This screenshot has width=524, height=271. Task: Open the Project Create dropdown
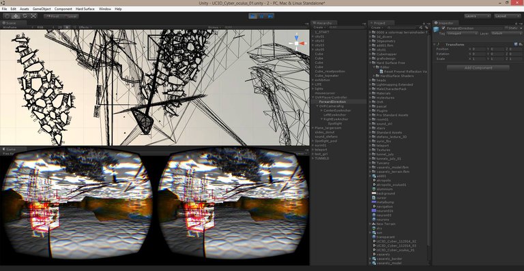click(x=377, y=27)
